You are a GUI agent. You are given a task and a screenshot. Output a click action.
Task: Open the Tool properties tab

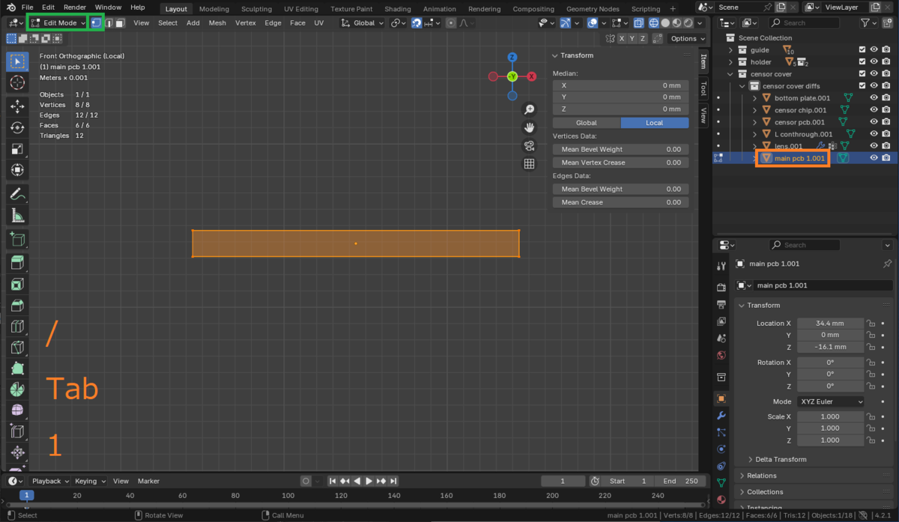point(721,266)
